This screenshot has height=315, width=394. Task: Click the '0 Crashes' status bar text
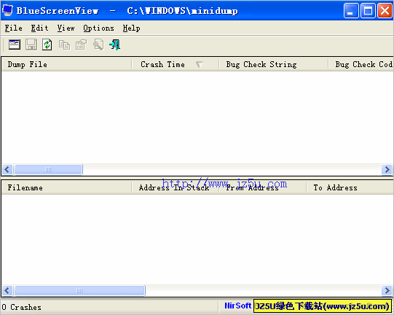click(x=22, y=307)
